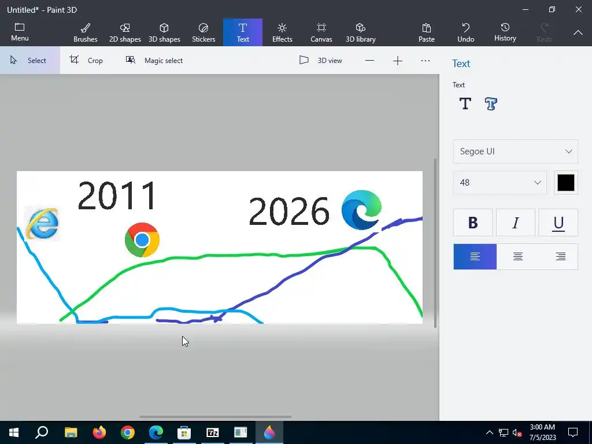Show hidden tray icons
Screen dimensions: 592x444
pos(489,432)
